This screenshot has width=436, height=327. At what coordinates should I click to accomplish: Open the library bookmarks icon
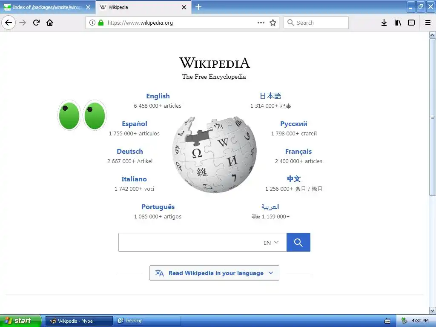(x=398, y=23)
